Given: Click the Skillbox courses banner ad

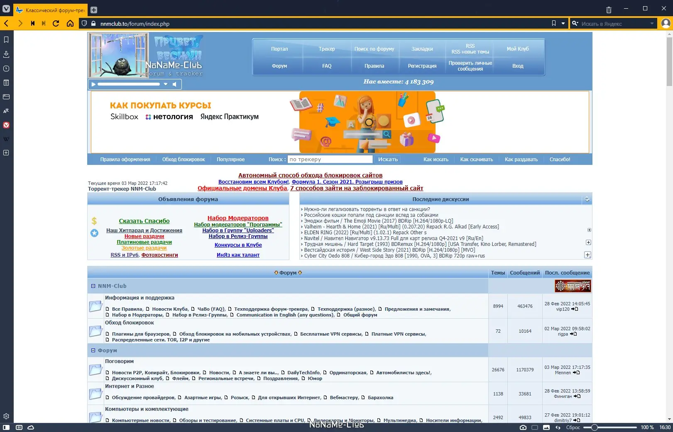Looking at the screenshot, I should click(340, 122).
